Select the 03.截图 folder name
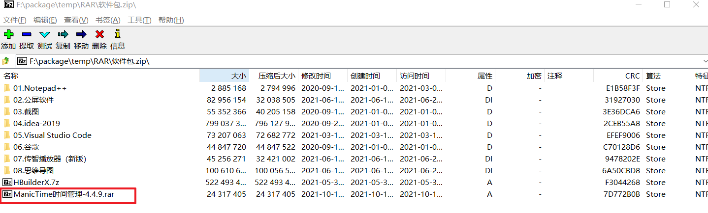708x213 pixels. click(x=26, y=112)
